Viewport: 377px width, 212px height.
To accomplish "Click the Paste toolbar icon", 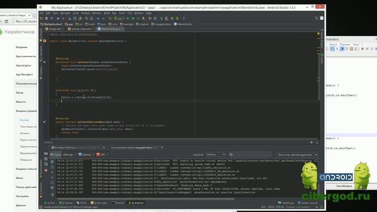I will pos(80,18).
